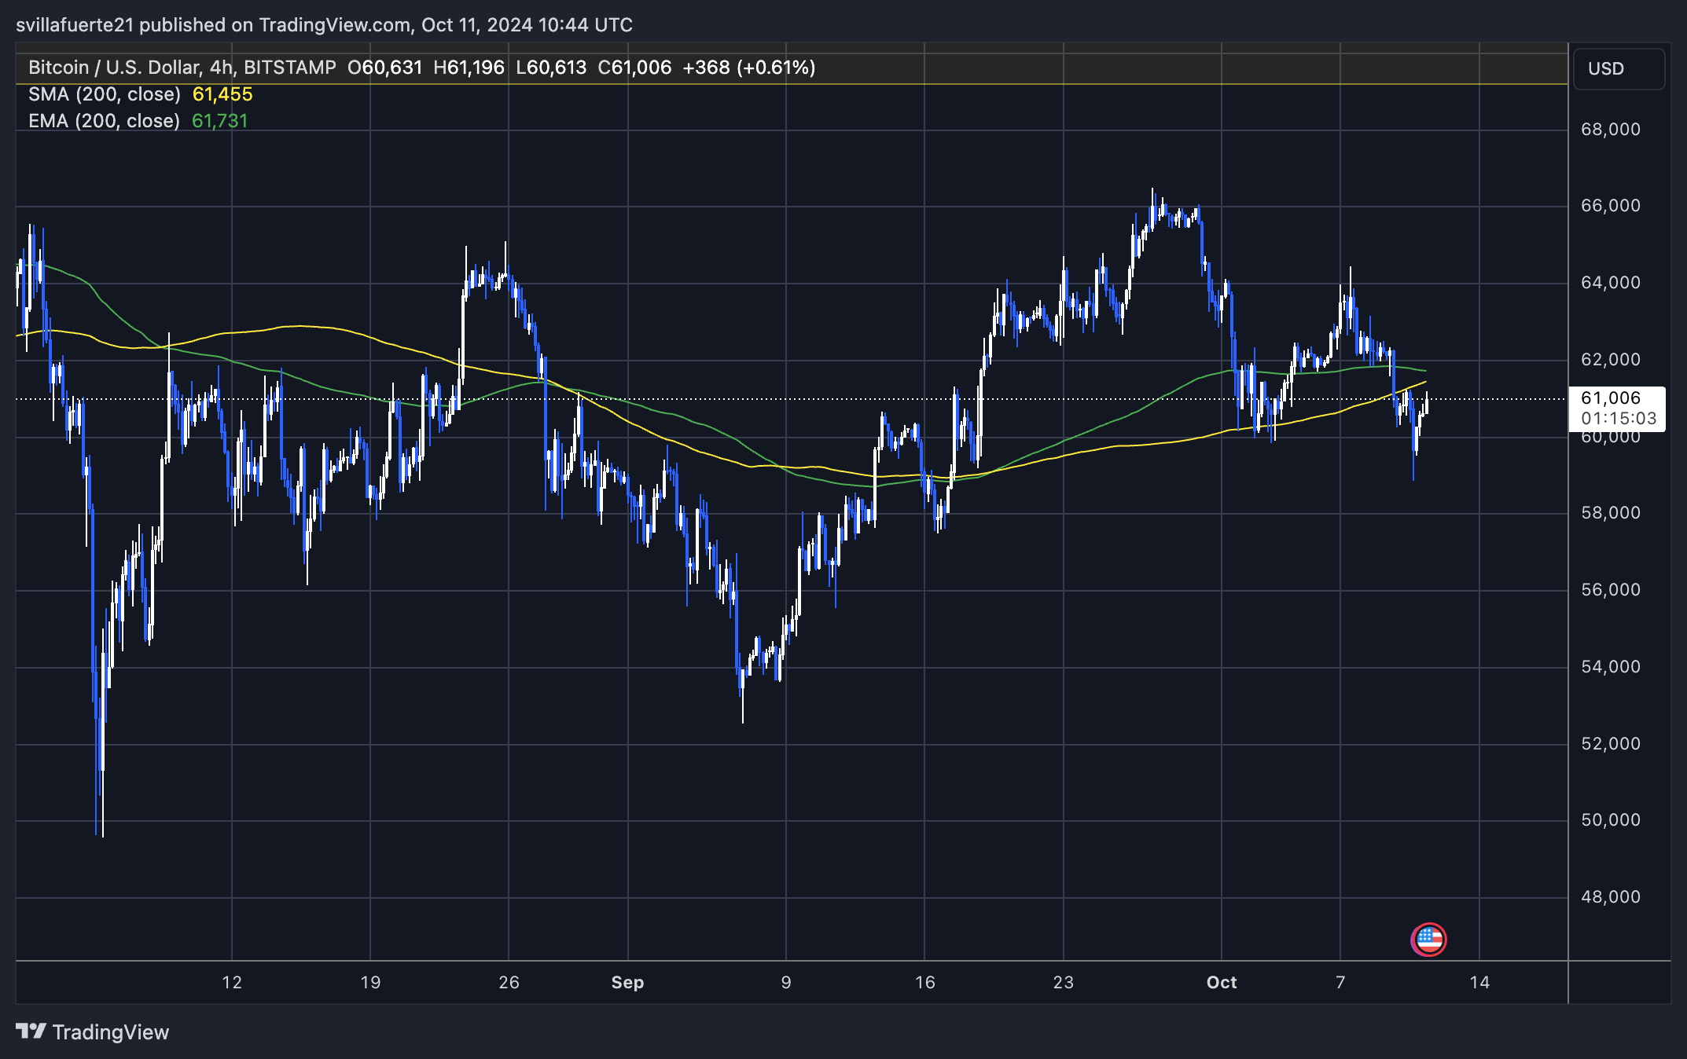Click the BITSTAMP exchange label
1687x1059 pixels.
(x=289, y=68)
